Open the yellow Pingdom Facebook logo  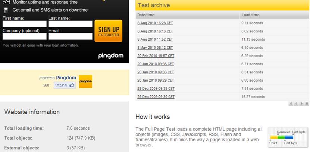(85, 82)
